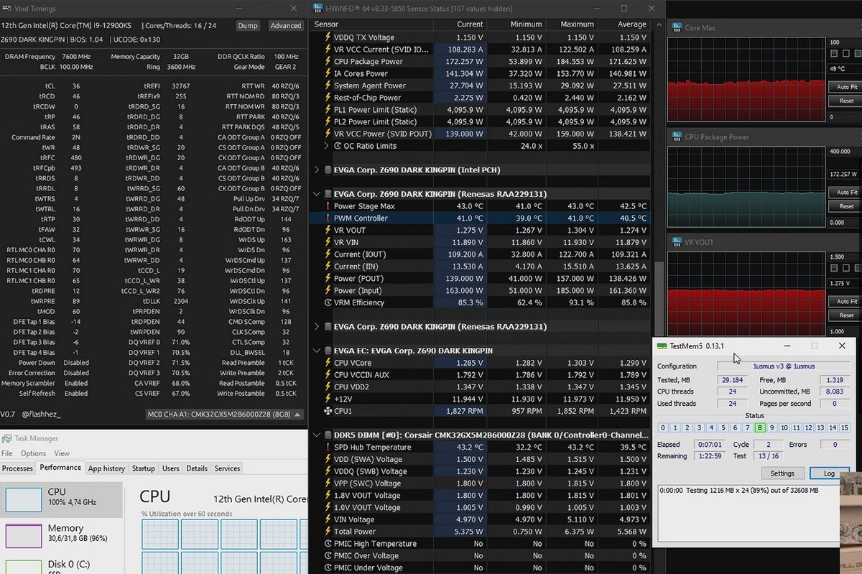Toggle first checkbox in VR VOUT graph
Screen dimensions: 862x574
(x=835, y=268)
